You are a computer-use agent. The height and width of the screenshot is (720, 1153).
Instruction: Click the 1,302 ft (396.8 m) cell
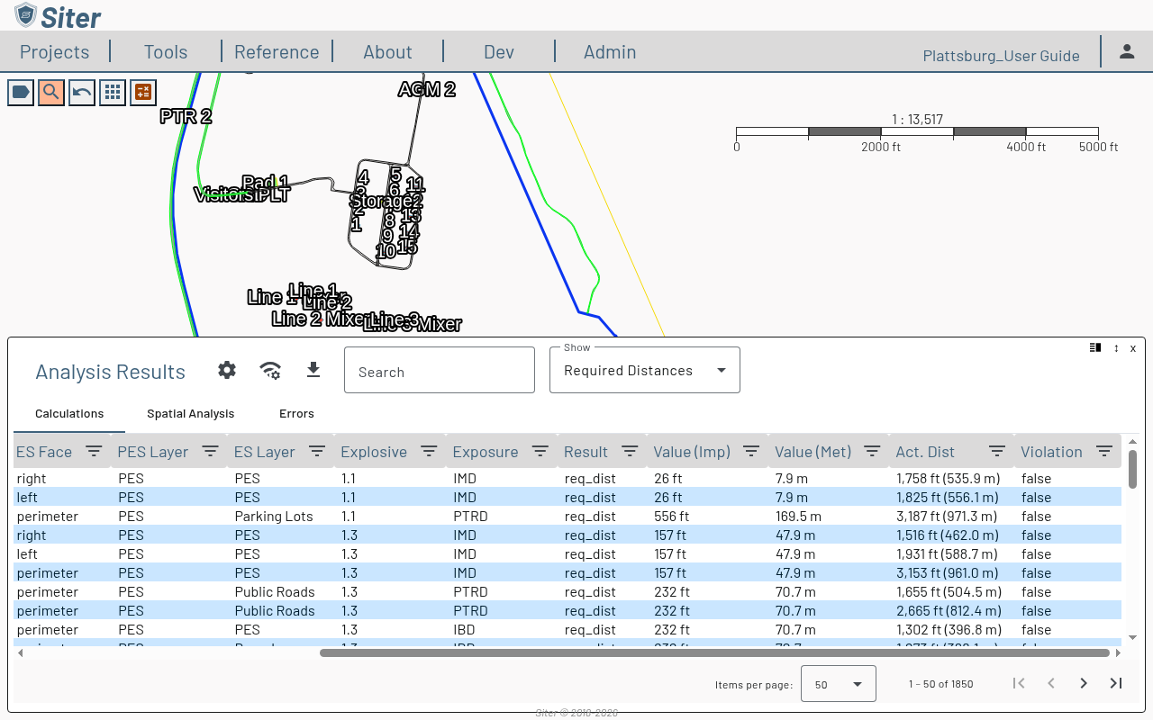tap(948, 630)
